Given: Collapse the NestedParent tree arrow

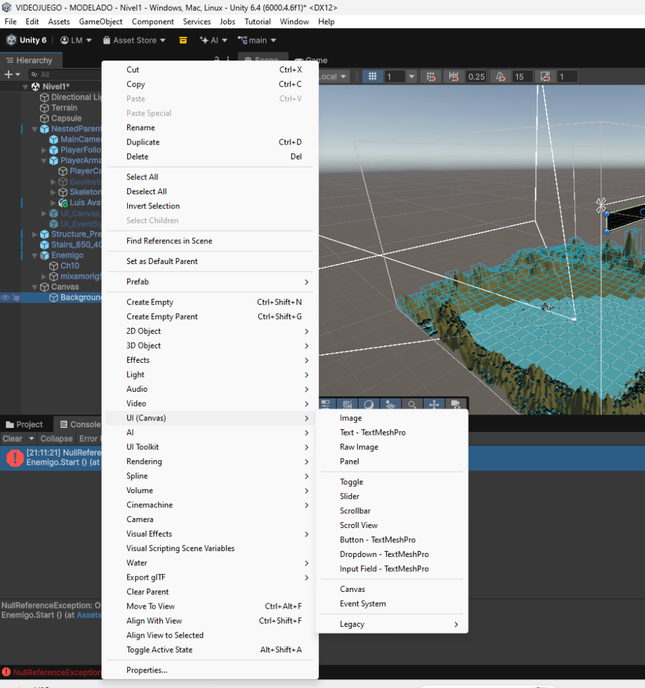Looking at the screenshot, I should click(x=35, y=129).
